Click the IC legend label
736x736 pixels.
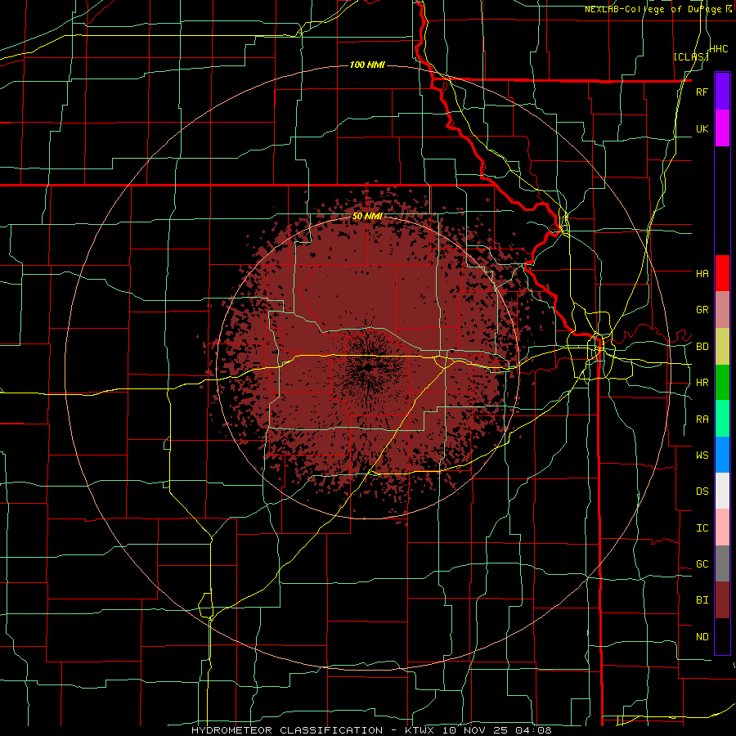tap(702, 528)
